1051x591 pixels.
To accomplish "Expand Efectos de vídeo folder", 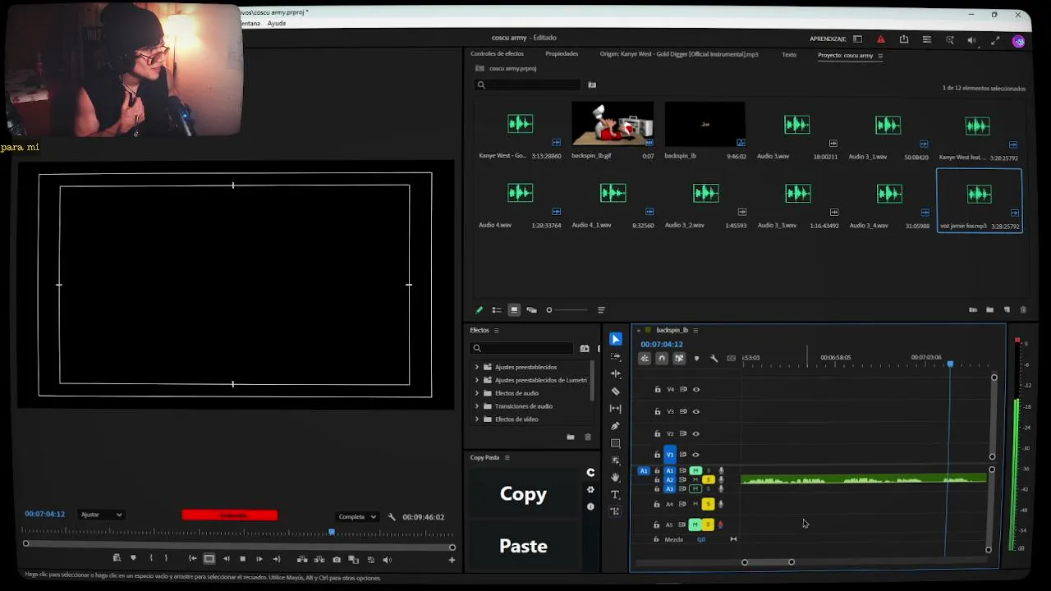I will coord(477,419).
